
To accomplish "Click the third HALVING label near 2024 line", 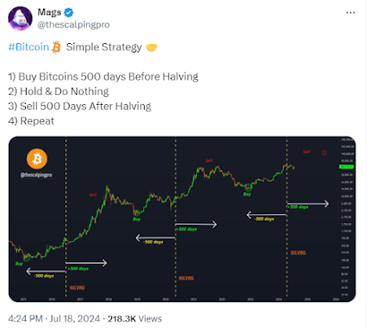I will [x=298, y=253].
